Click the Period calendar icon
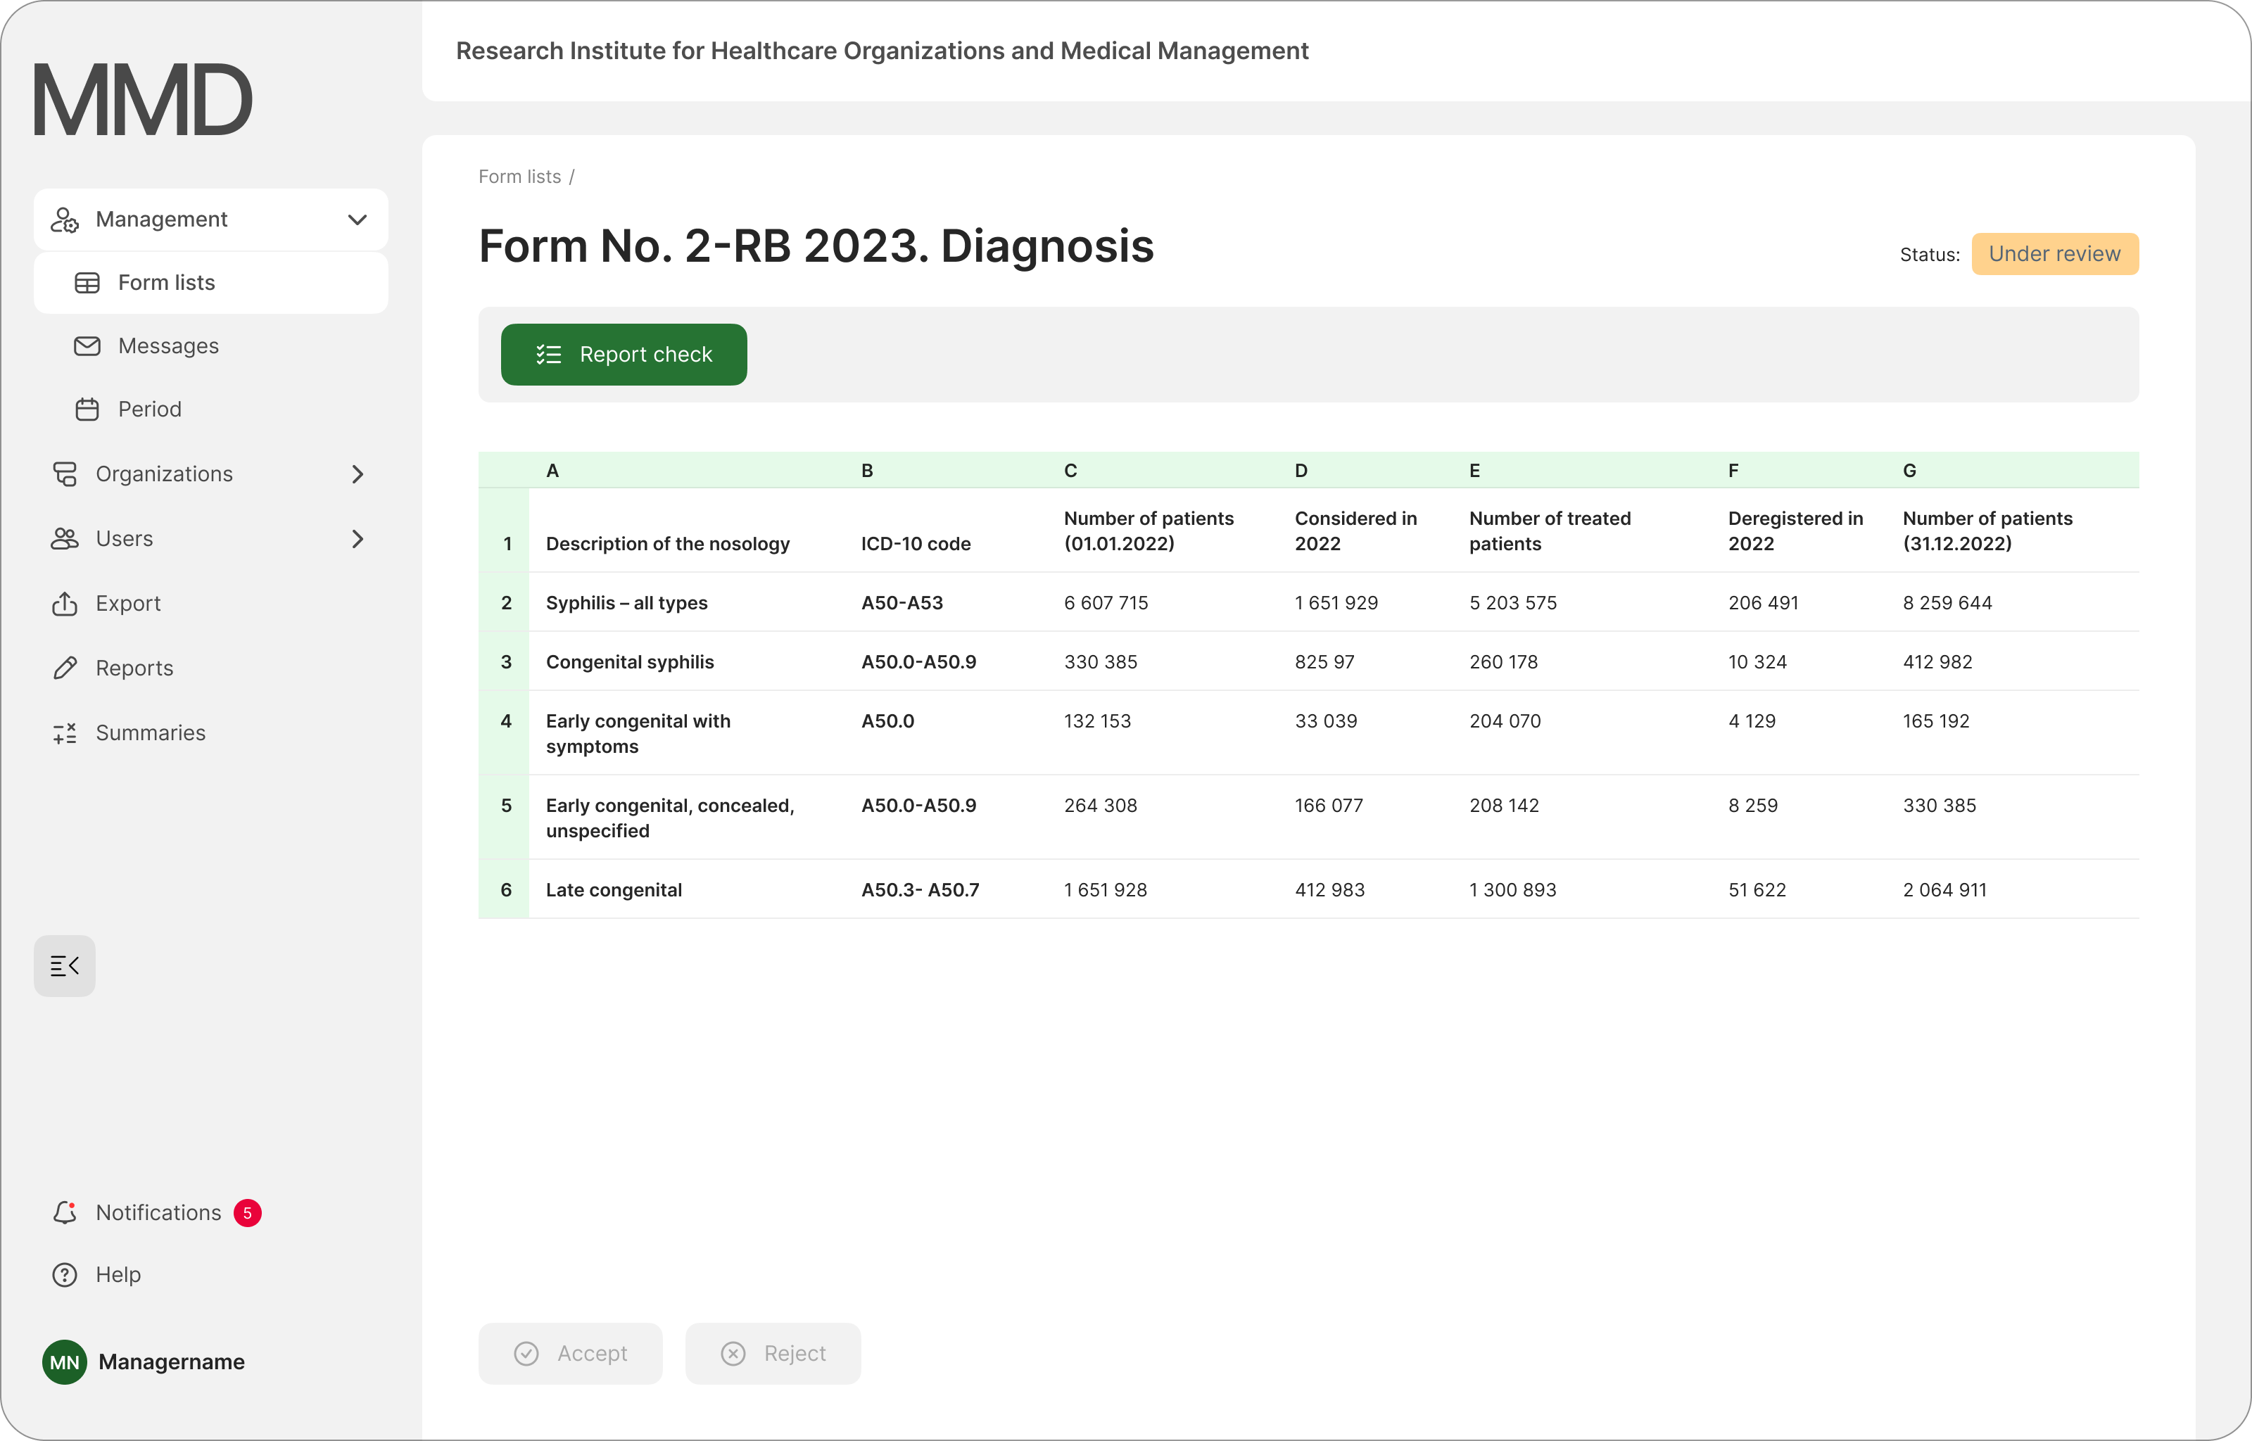Image resolution: width=2252 pixels, height=1441 pixels. [x=87, y=410]
